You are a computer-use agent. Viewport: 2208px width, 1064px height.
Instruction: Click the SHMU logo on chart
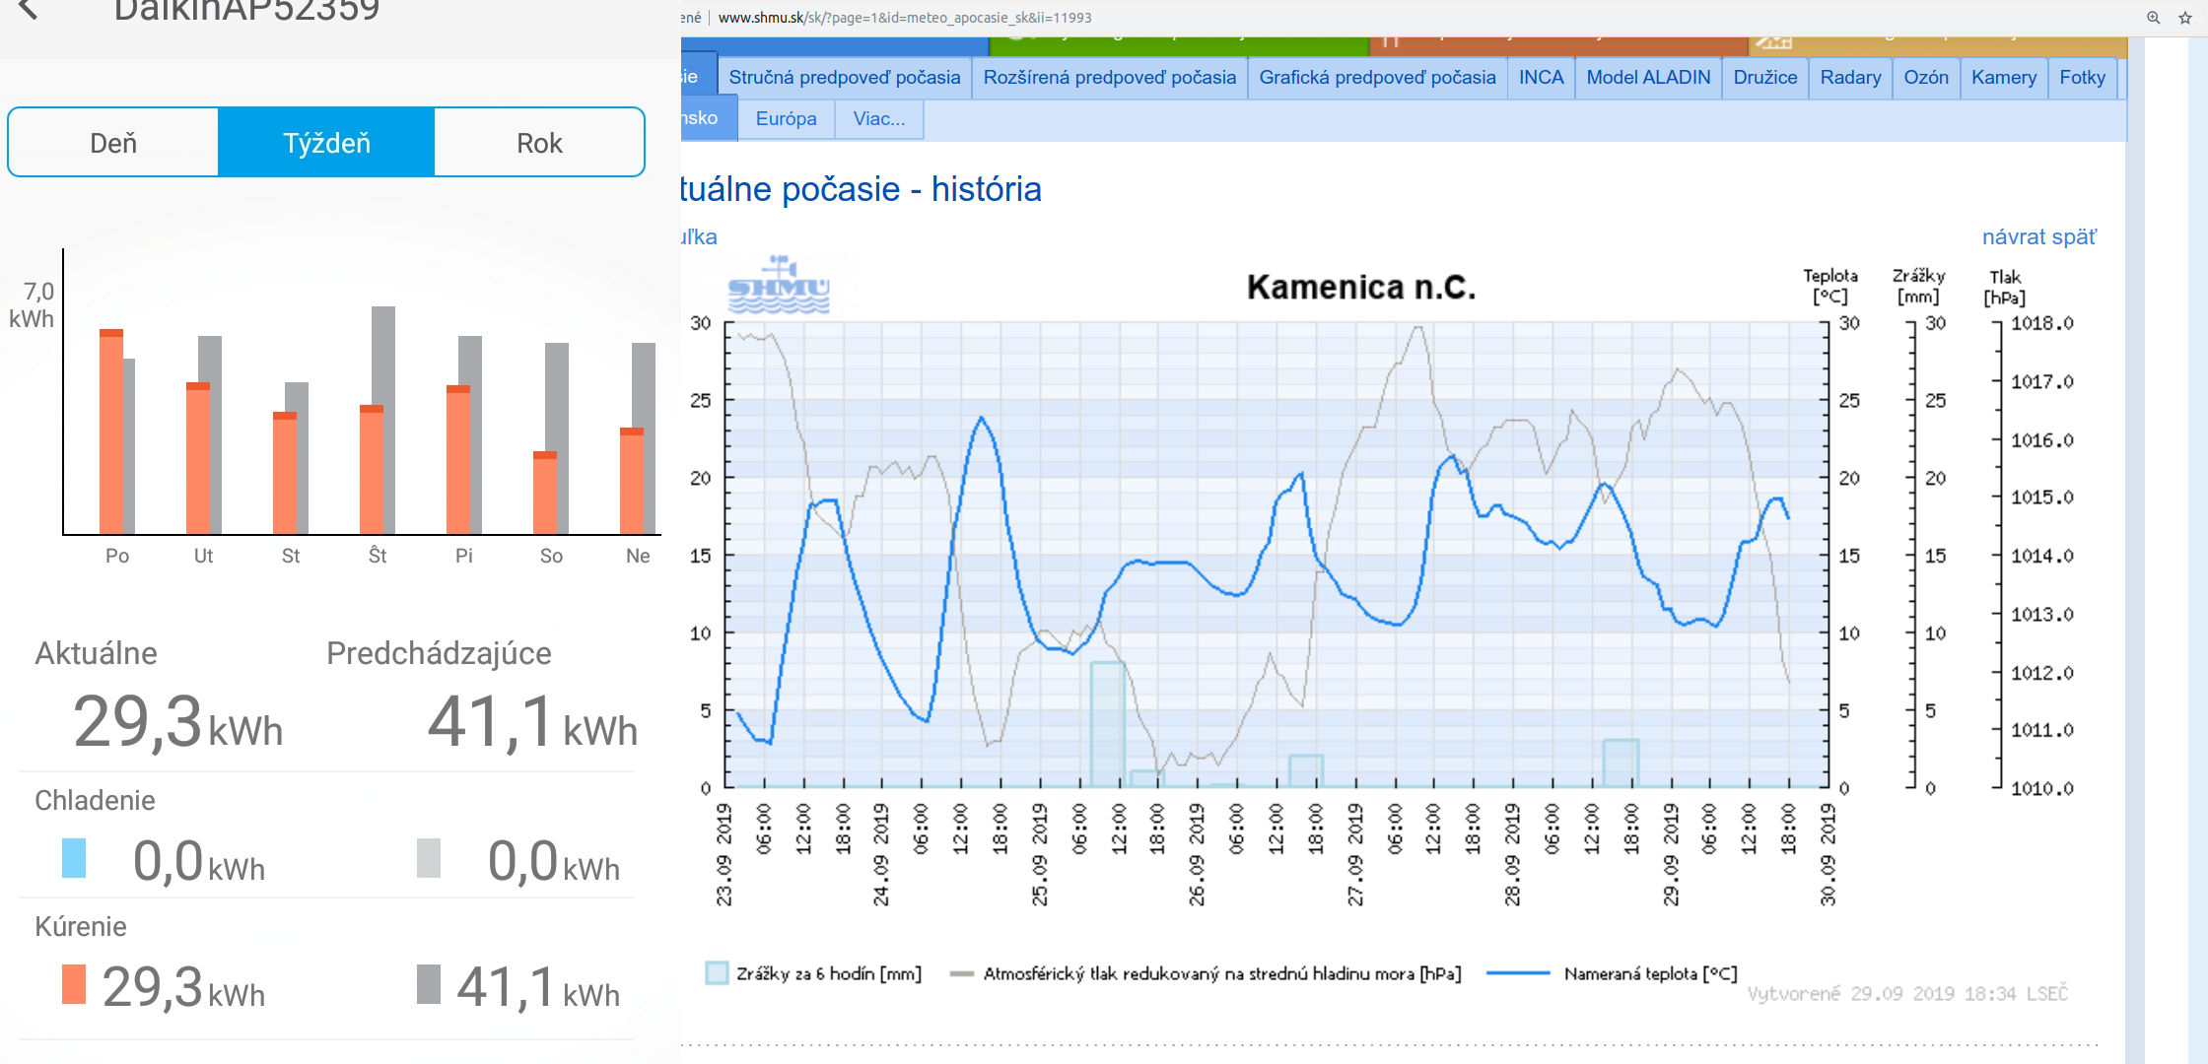point(778,286)
